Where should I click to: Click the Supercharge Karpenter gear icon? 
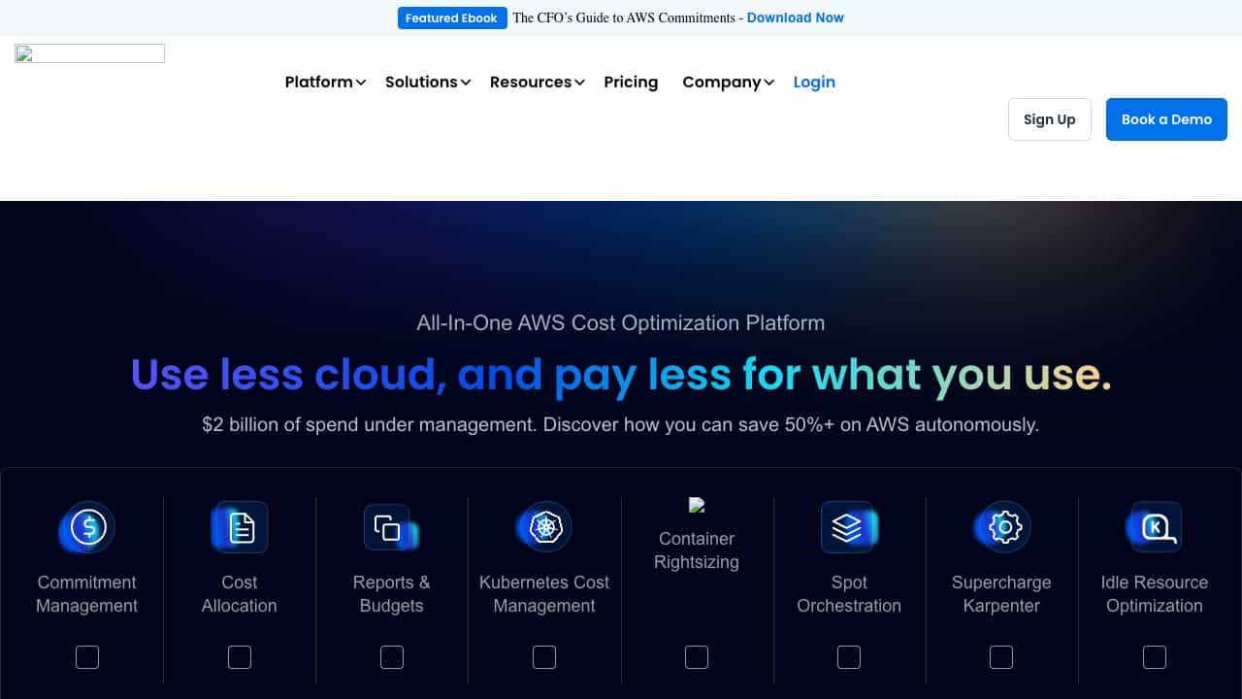click(x=1001, y=527)
